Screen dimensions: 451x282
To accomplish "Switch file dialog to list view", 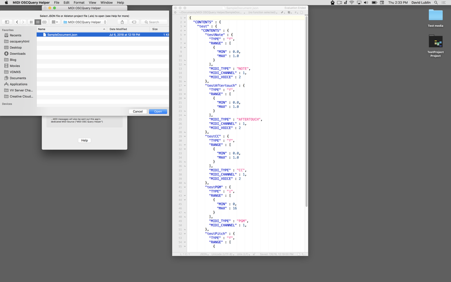I will coord(38,22).
